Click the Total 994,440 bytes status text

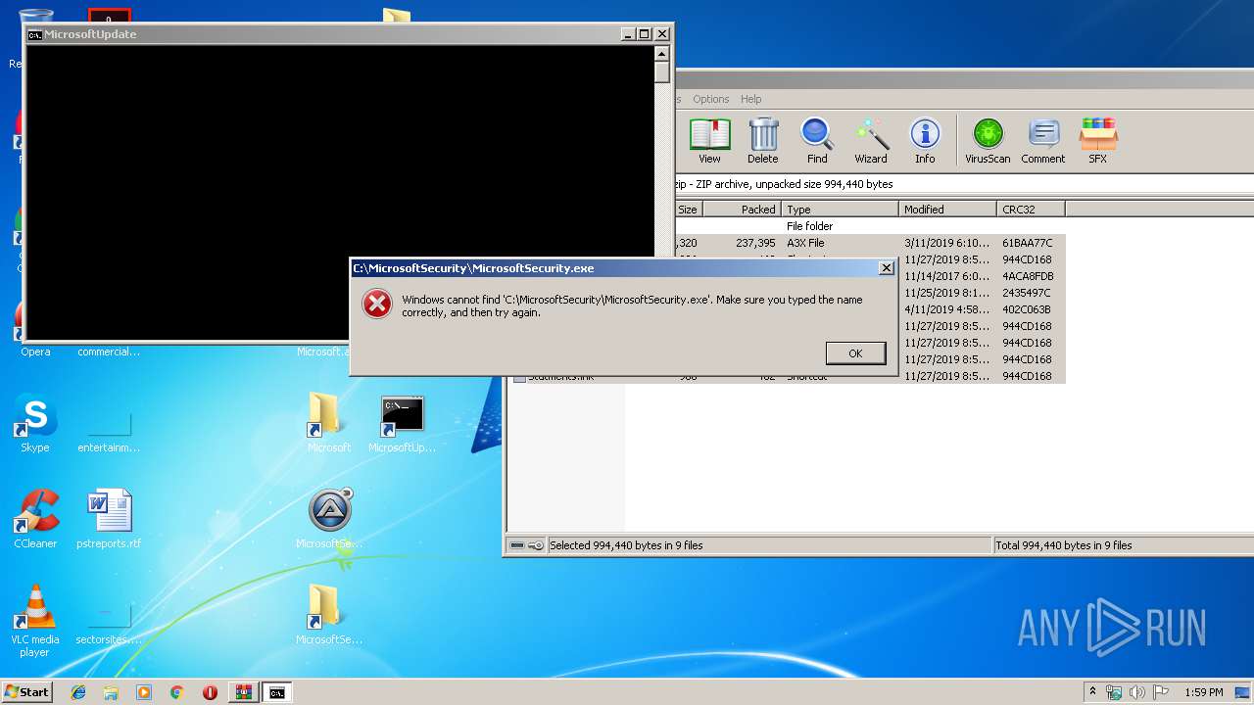tap(1064, 545)
